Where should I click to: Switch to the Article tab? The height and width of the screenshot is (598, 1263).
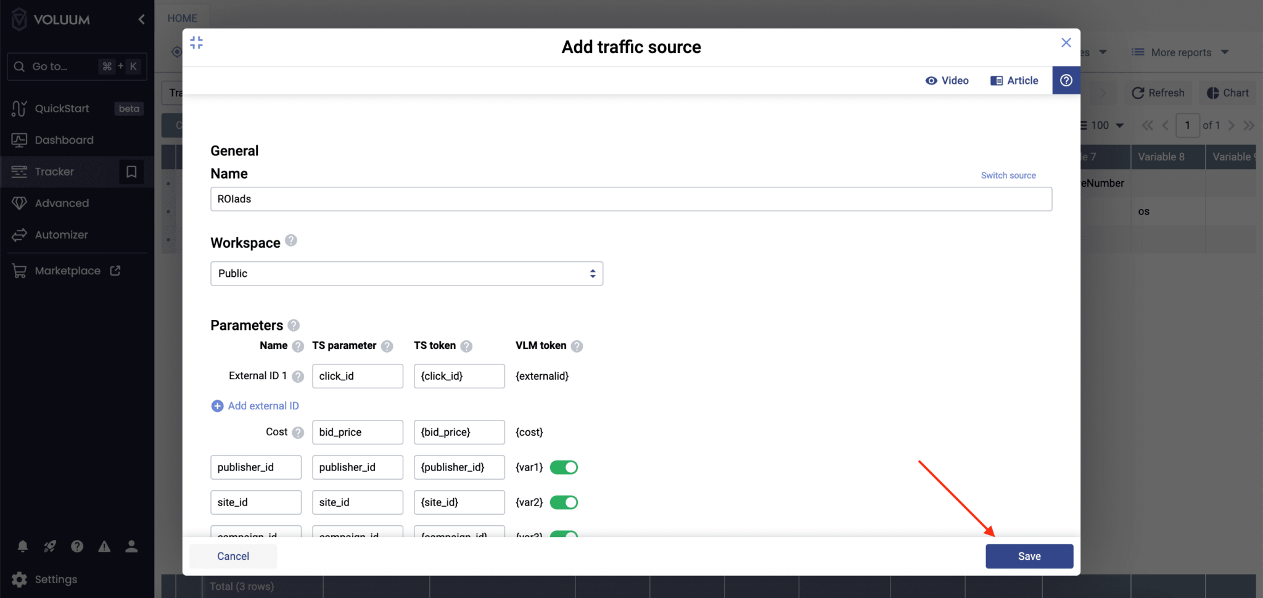pyautogui.click(x=1014, y=80)
